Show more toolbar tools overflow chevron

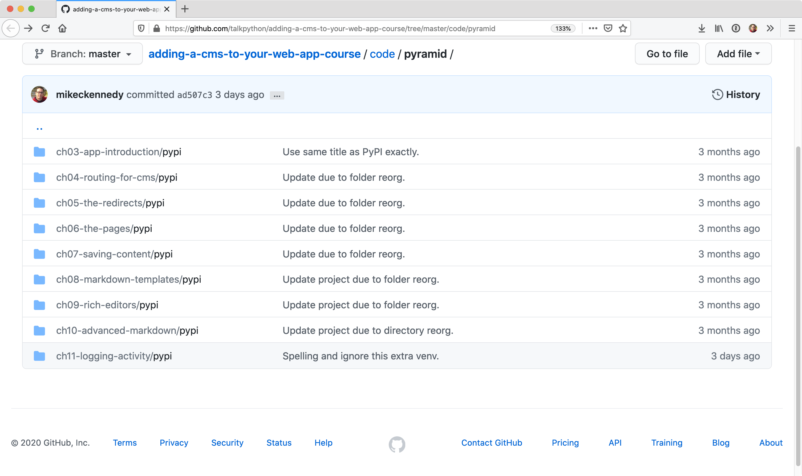click(770, 28)
